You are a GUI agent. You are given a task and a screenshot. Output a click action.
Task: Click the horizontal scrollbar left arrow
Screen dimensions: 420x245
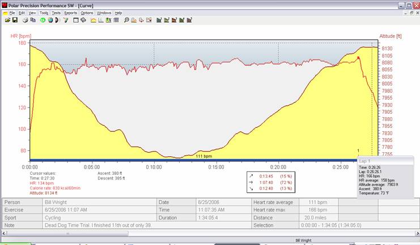point(4,234)
